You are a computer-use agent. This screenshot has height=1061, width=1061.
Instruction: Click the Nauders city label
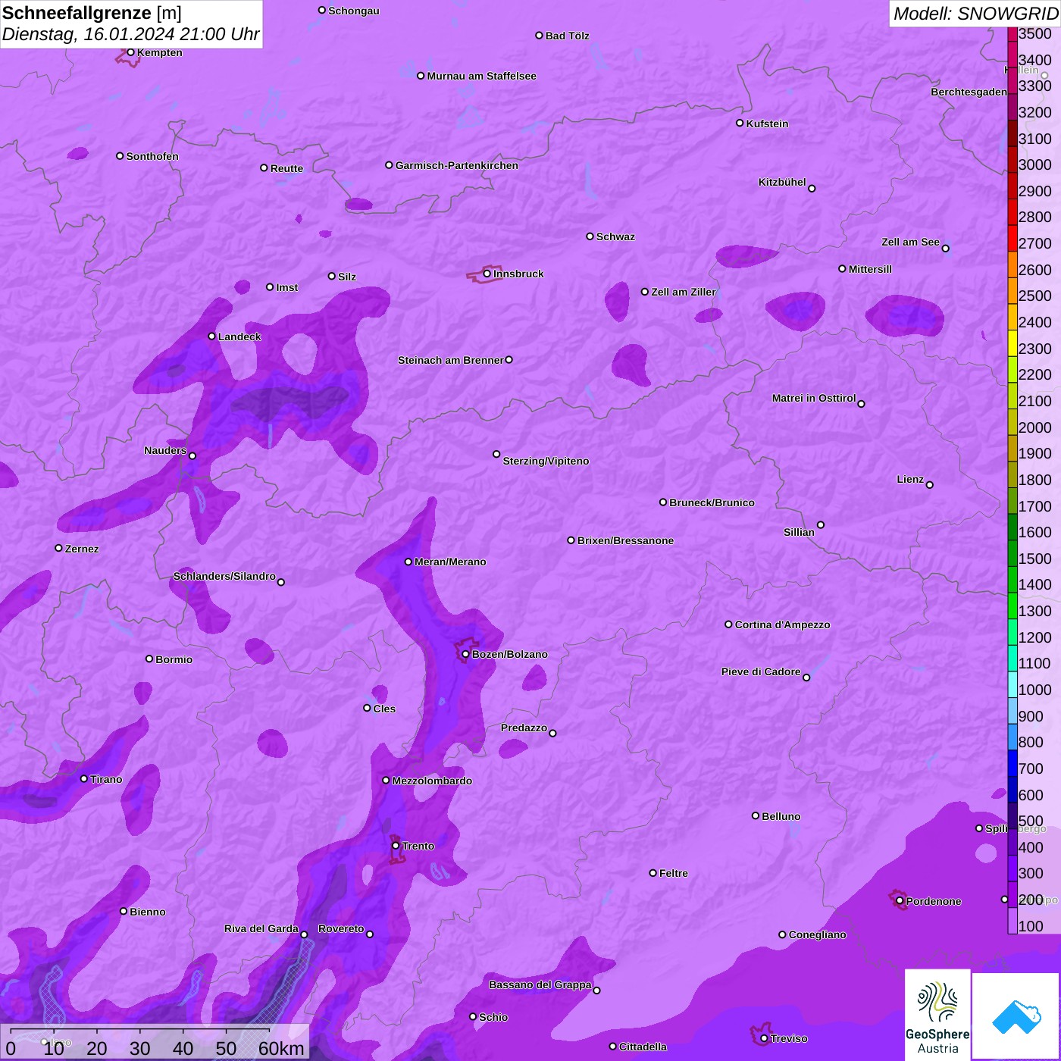pos(165,450)
